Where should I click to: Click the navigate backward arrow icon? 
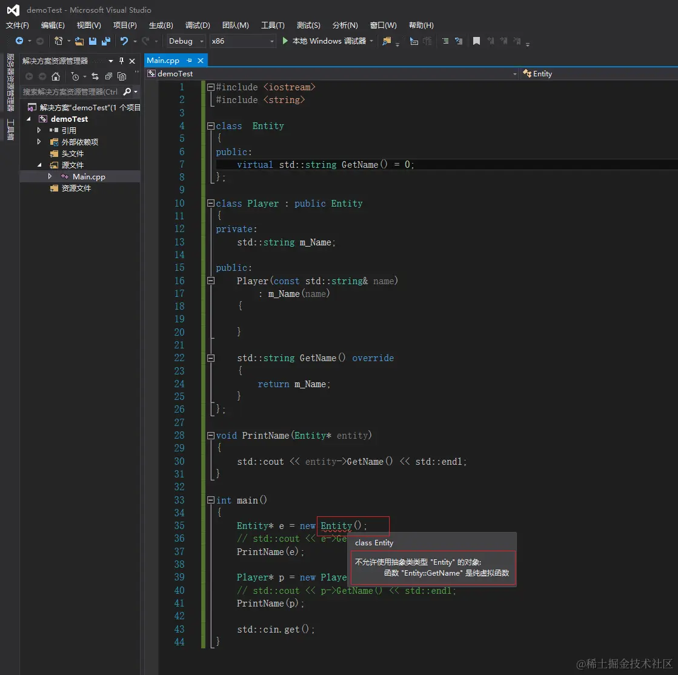[x=19, y=41]
